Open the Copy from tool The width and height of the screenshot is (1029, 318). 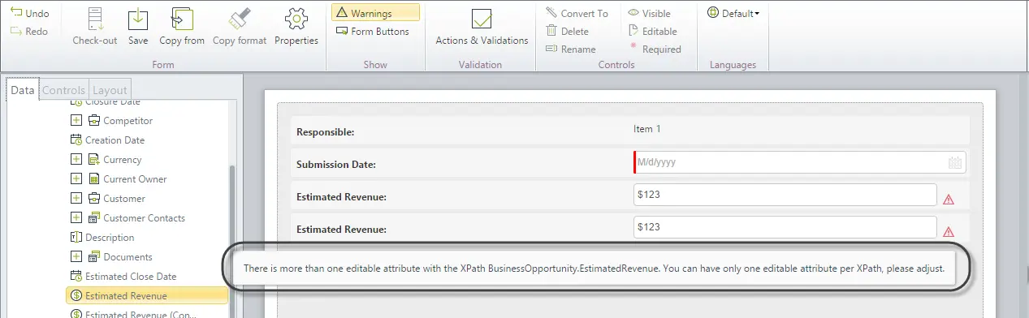click(x=182, y=26)
